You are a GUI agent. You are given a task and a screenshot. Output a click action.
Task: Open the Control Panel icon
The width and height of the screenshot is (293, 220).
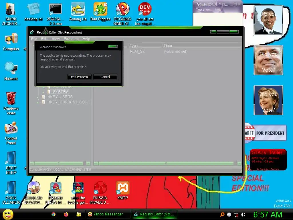coord(11,133)
